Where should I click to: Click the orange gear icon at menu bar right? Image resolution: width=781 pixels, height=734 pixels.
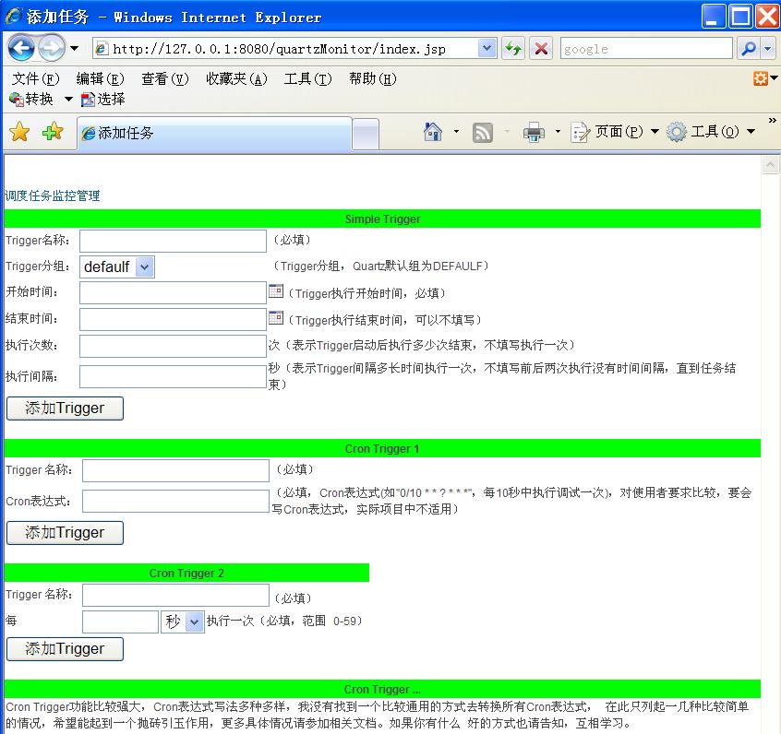coord(761,78)
